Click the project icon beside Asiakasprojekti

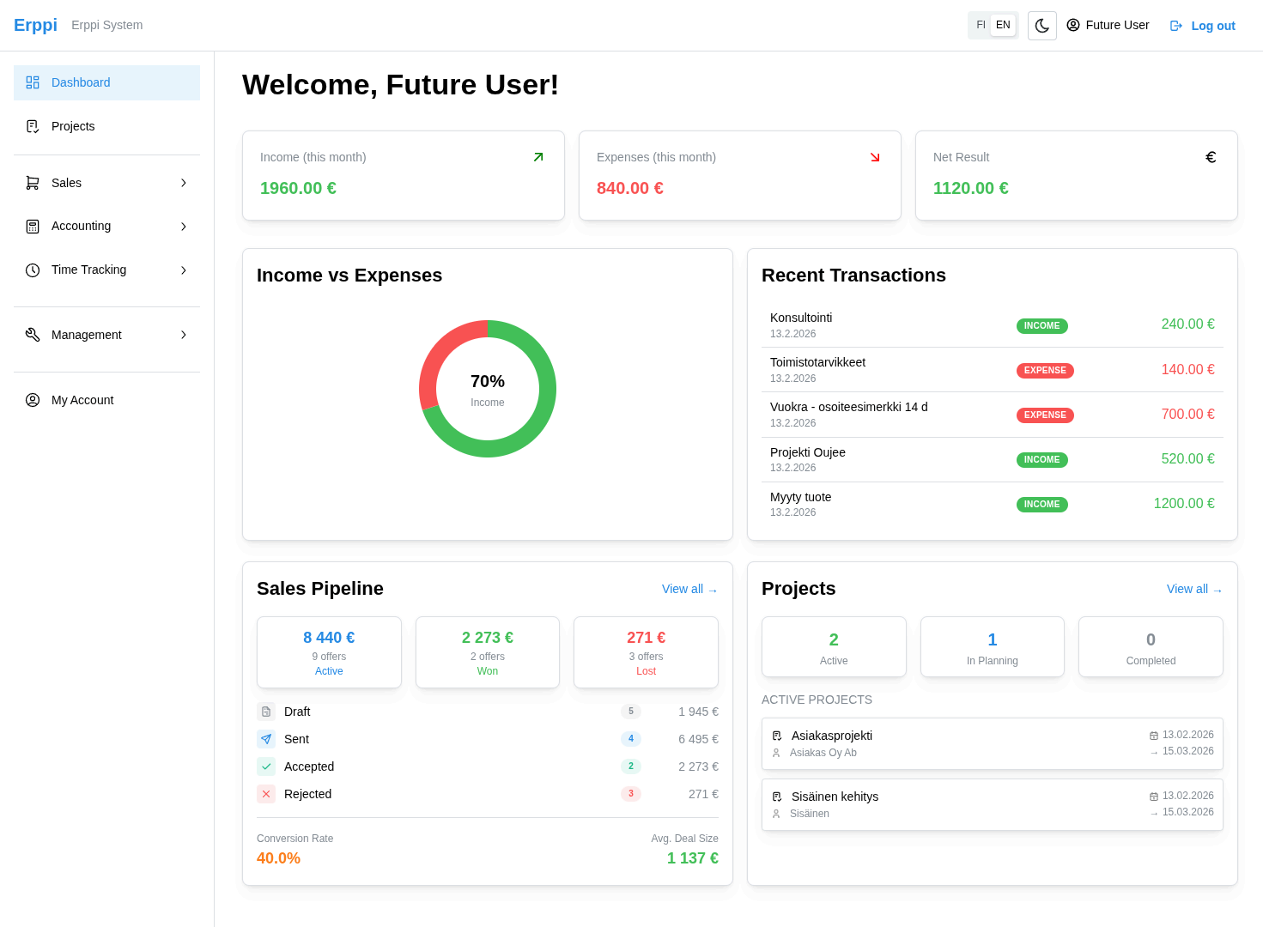tap(777, 736)
